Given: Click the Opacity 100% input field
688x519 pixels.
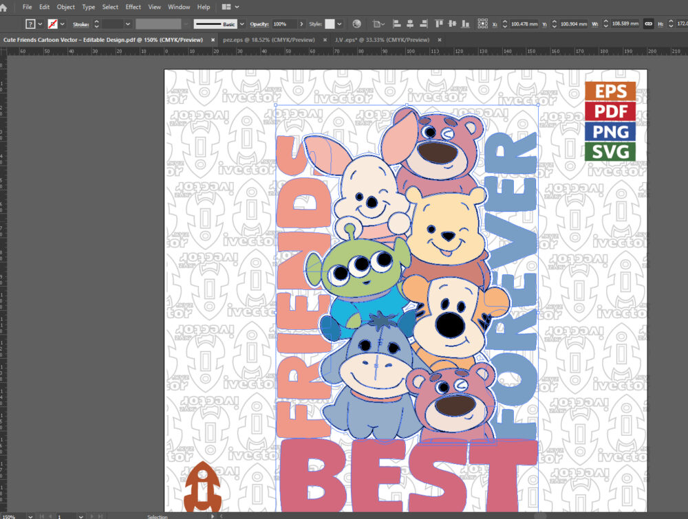Looking at the screenshot, I should pyautogui.click(x=284, y=24).
